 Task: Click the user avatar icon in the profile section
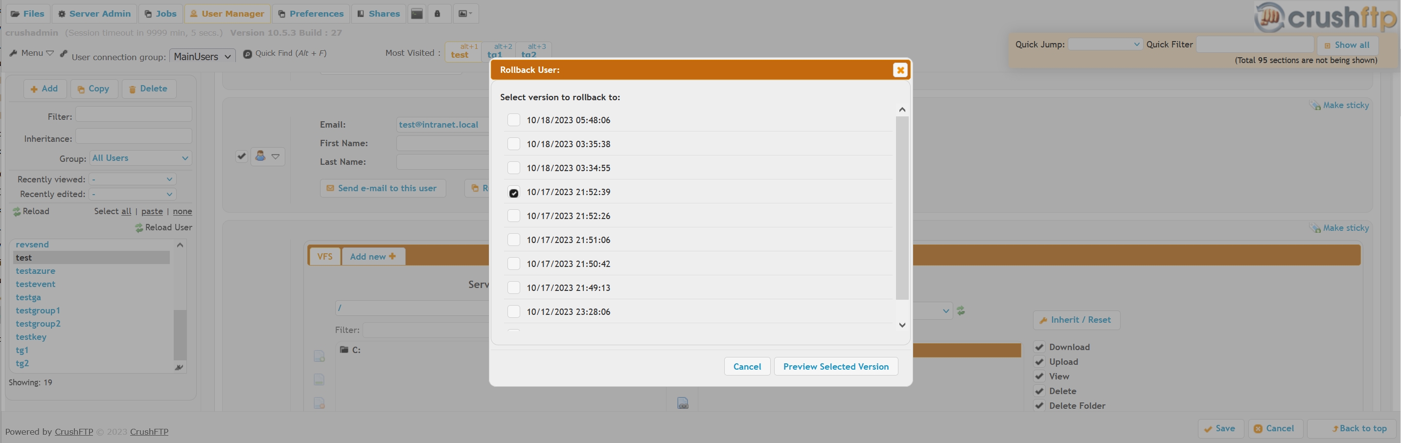click(260, 156)
